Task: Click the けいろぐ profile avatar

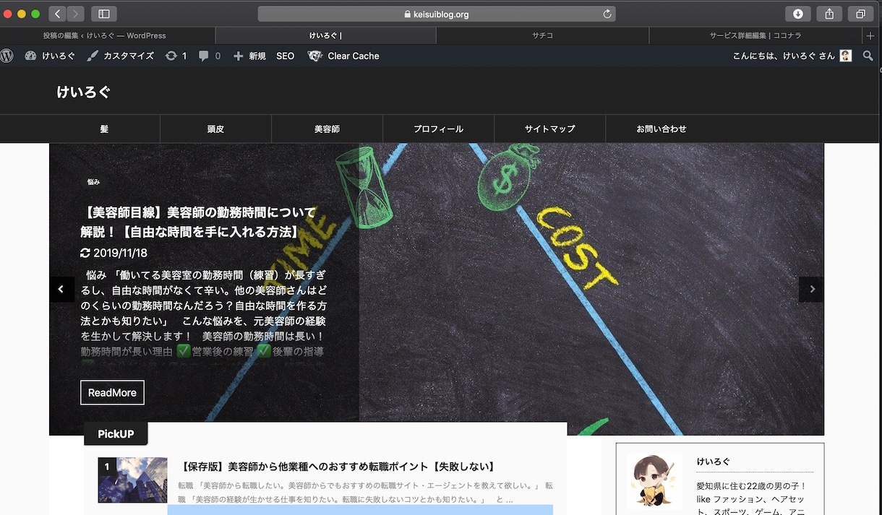Action: click(654, 481)
